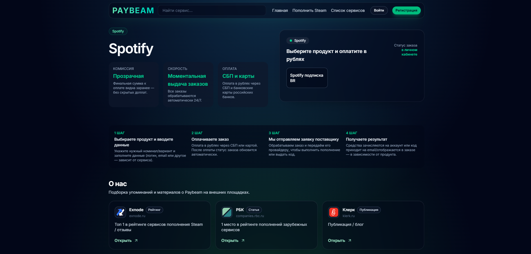Click the Spotify breadcrumb tag
This screenshot has width=531, height=254.
(118, 31)
